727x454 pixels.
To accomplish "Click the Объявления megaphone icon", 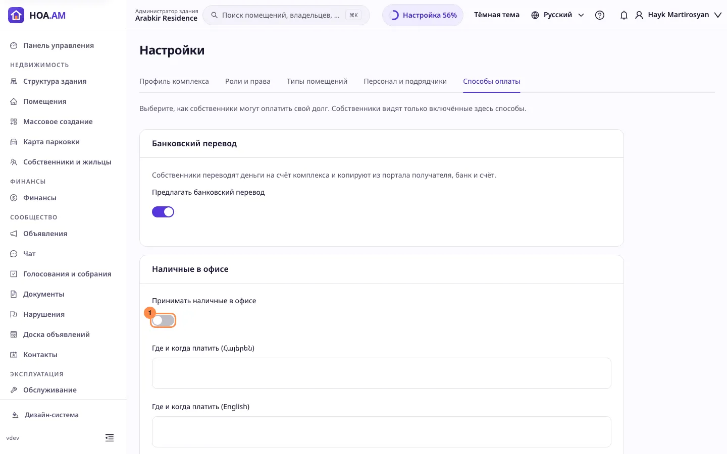I will click(14, 234).
